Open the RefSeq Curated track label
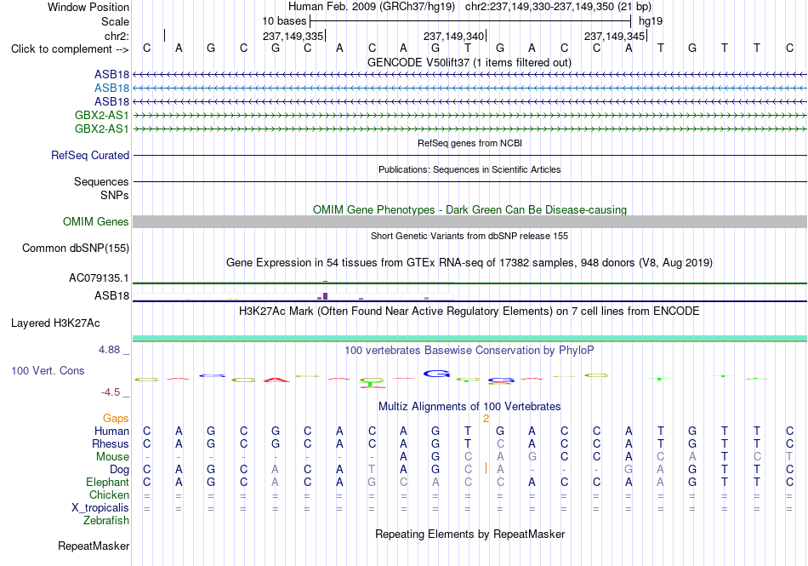This screenshot has height=566, width=808. click(x=89, y=155)
